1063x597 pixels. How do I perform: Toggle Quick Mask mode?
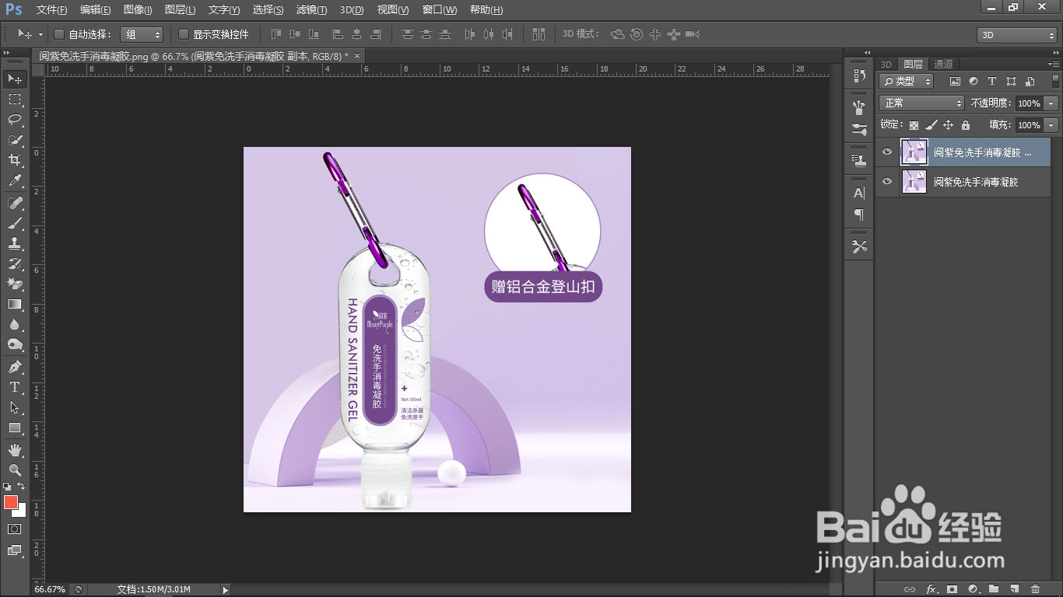[15, 529]
